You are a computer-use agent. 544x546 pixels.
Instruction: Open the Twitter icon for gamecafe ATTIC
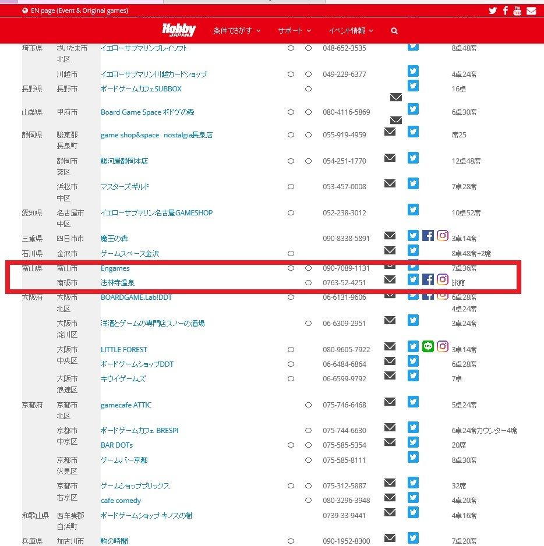click(x=413, y=401)
